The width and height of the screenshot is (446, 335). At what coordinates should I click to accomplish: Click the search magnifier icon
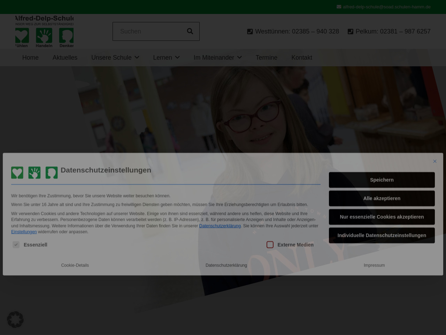190,31
